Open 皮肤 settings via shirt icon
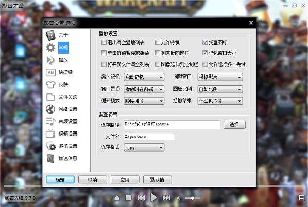The height and width of the screenshot is (207, 308). tap(50, 85)
